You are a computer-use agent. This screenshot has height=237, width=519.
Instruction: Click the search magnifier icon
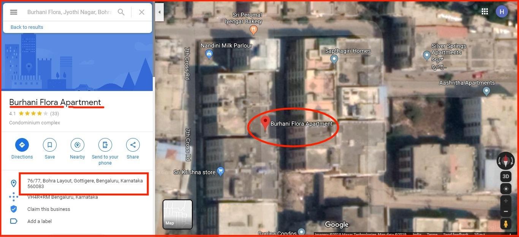[121, 12]
